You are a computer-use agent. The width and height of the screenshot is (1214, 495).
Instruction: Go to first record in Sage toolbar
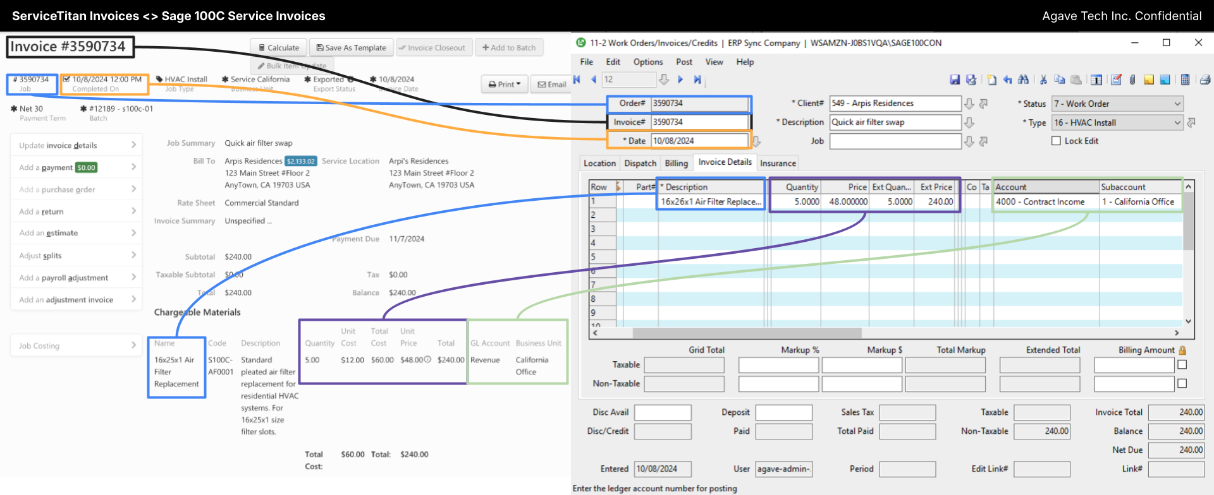(x=577, y=80)
